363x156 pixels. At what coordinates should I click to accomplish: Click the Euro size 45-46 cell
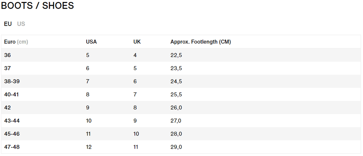pos(12,134)
